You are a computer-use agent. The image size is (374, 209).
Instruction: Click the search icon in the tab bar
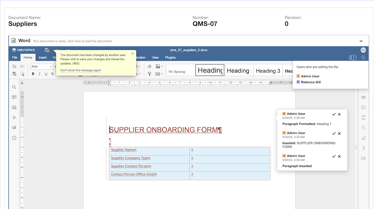click(x=363, y=57)
